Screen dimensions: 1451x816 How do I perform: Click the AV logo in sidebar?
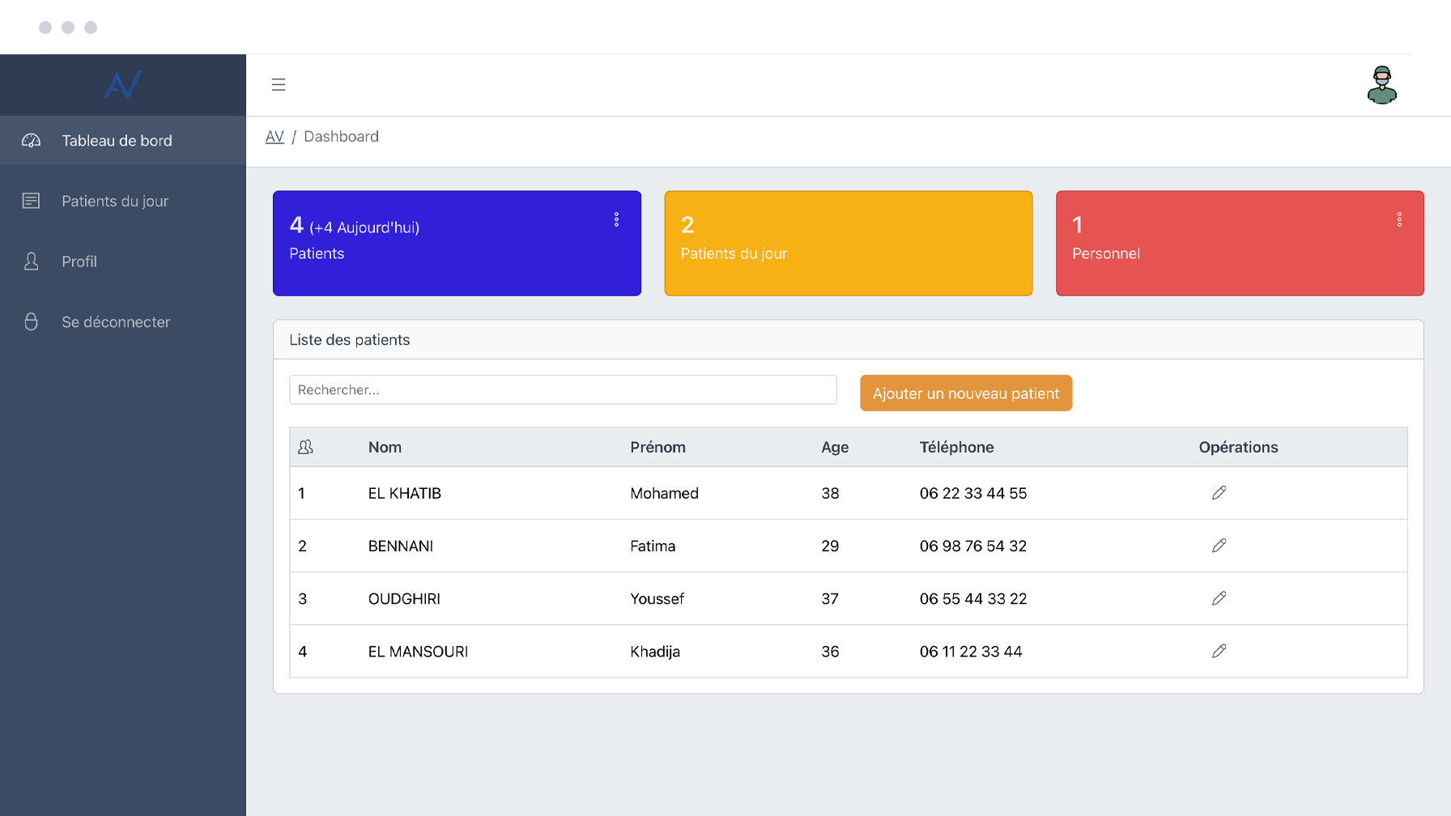point(123,84)
